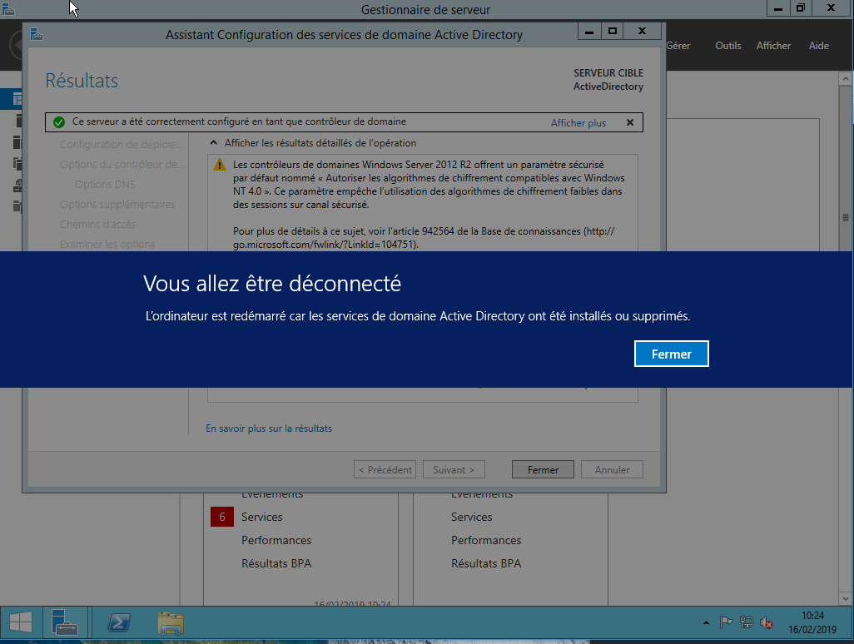Screen dimensions: 854x644
Task: Show hidden system tray icons arrow
Action: 706,622
